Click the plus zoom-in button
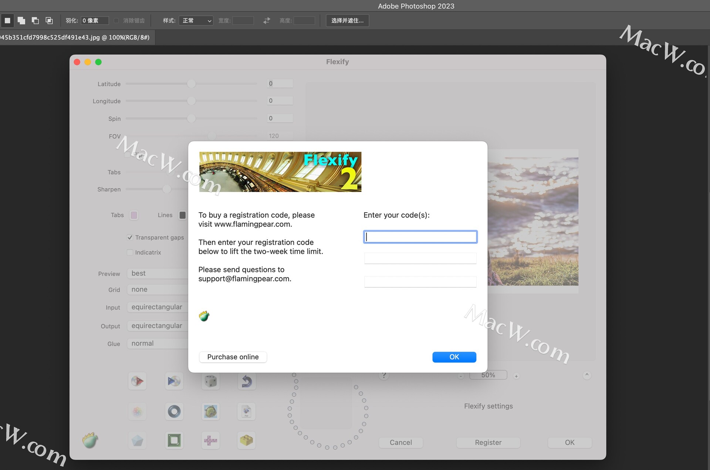The width and height of the screenshot is (710, 470). click(516, 376)
